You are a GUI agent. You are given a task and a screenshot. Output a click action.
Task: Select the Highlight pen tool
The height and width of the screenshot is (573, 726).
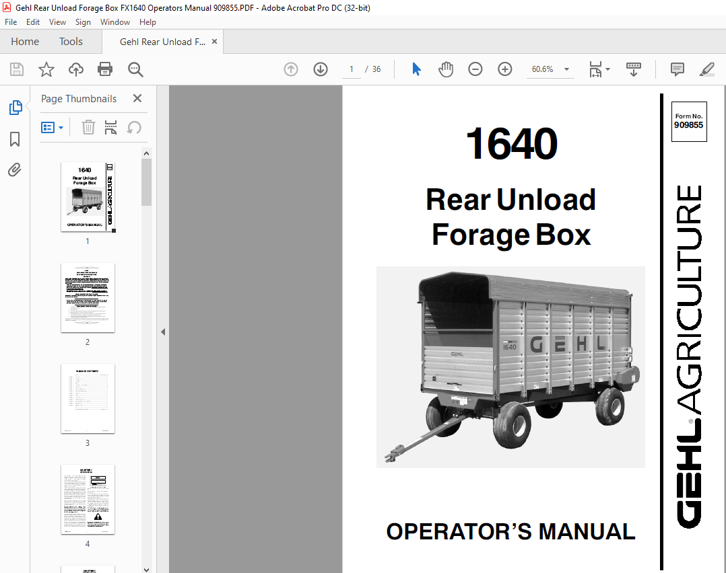(706, 69)
